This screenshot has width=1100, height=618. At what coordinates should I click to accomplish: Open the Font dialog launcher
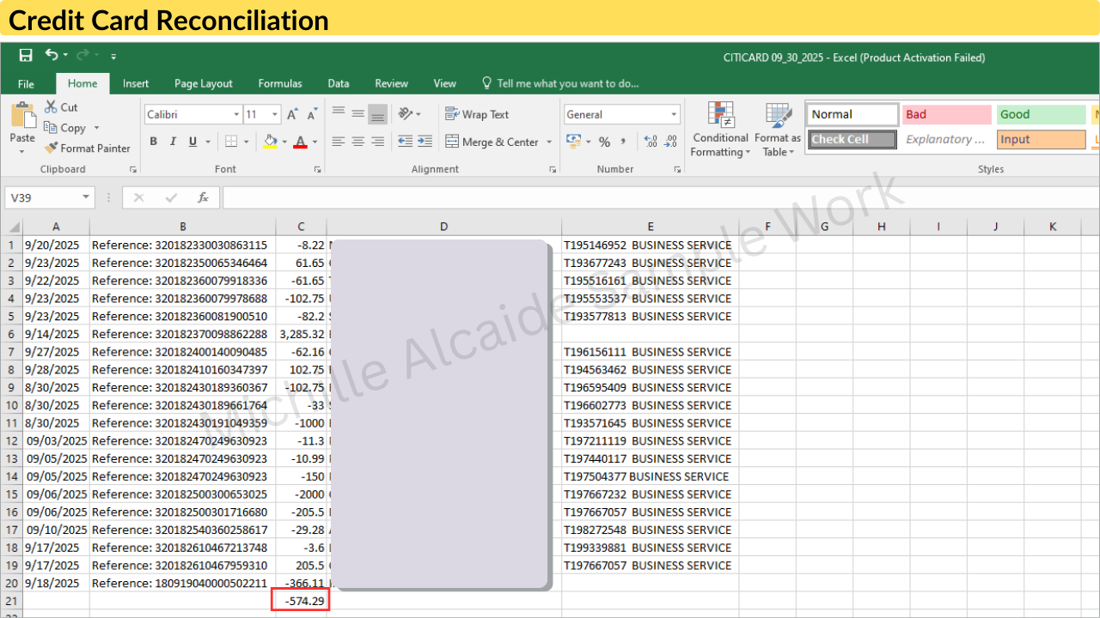point(317,170)
